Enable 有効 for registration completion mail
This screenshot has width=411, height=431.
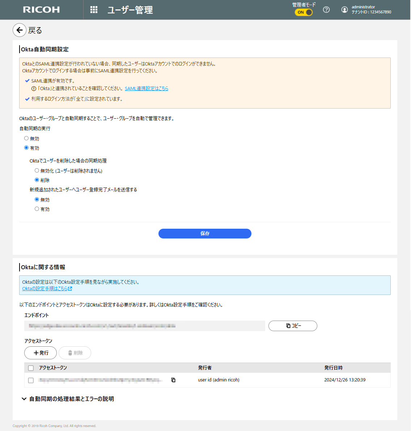pos(37,209)
